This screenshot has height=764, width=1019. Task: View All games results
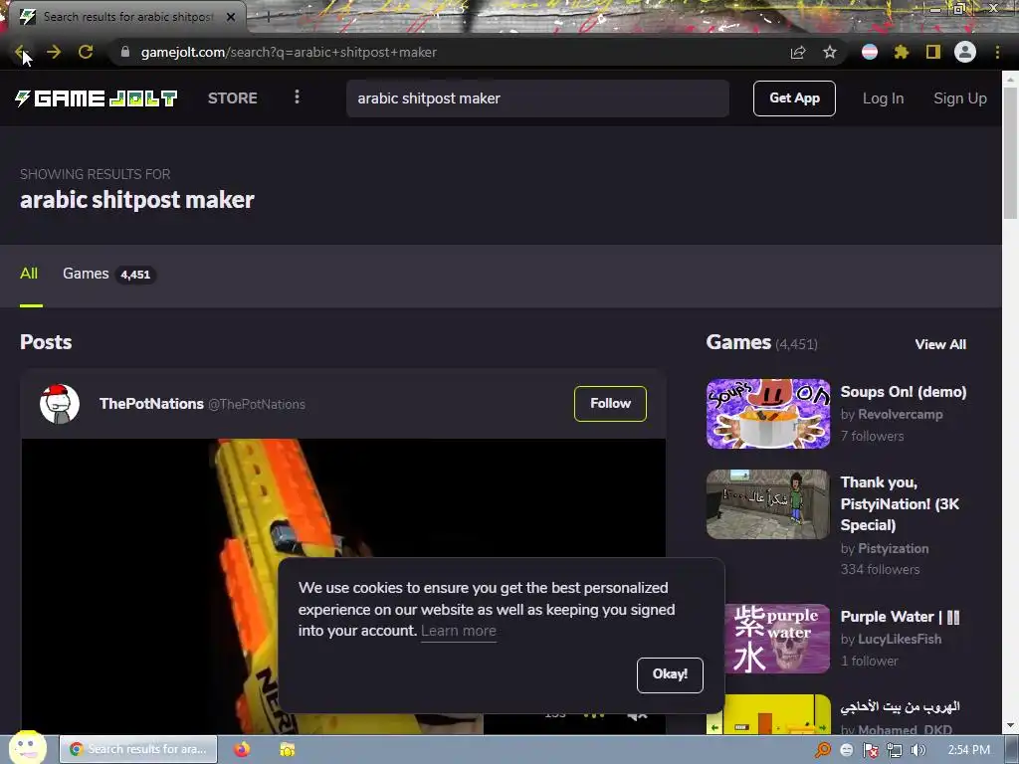pos(940,344)
